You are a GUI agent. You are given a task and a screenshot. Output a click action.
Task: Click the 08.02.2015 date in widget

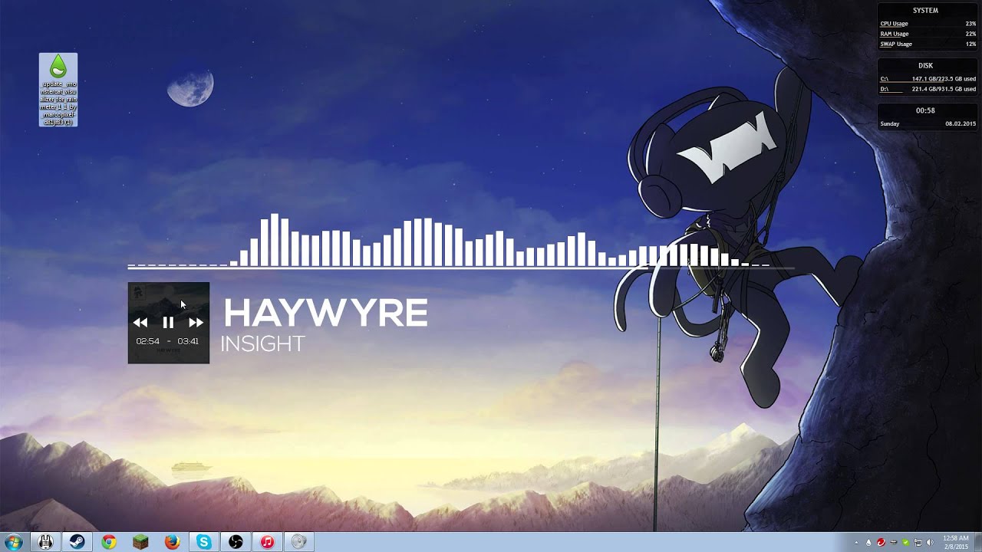coord(961,123)
